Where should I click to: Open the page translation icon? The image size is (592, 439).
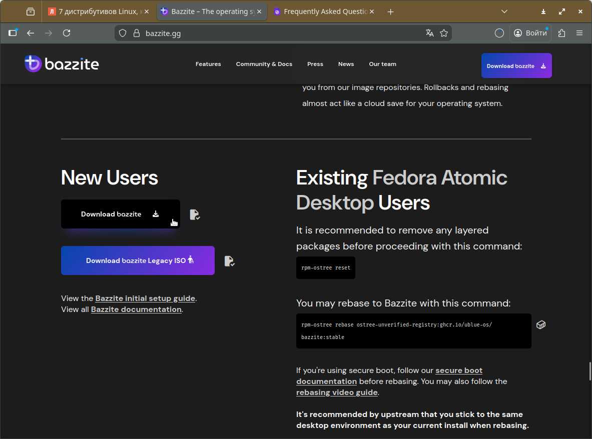tap(429, 33)
